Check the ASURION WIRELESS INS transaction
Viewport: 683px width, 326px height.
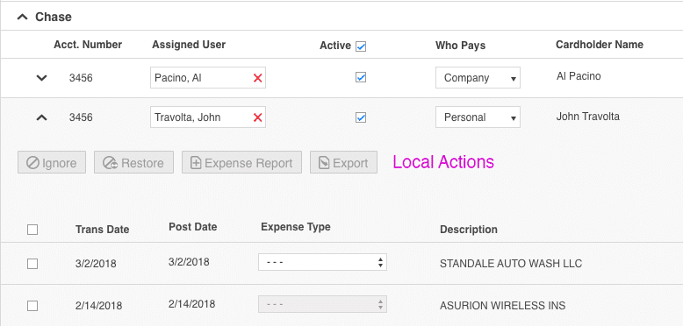tap(32, 306)
